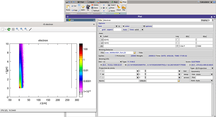Switch to the Flair tab
216x117 pixels.
81,2
